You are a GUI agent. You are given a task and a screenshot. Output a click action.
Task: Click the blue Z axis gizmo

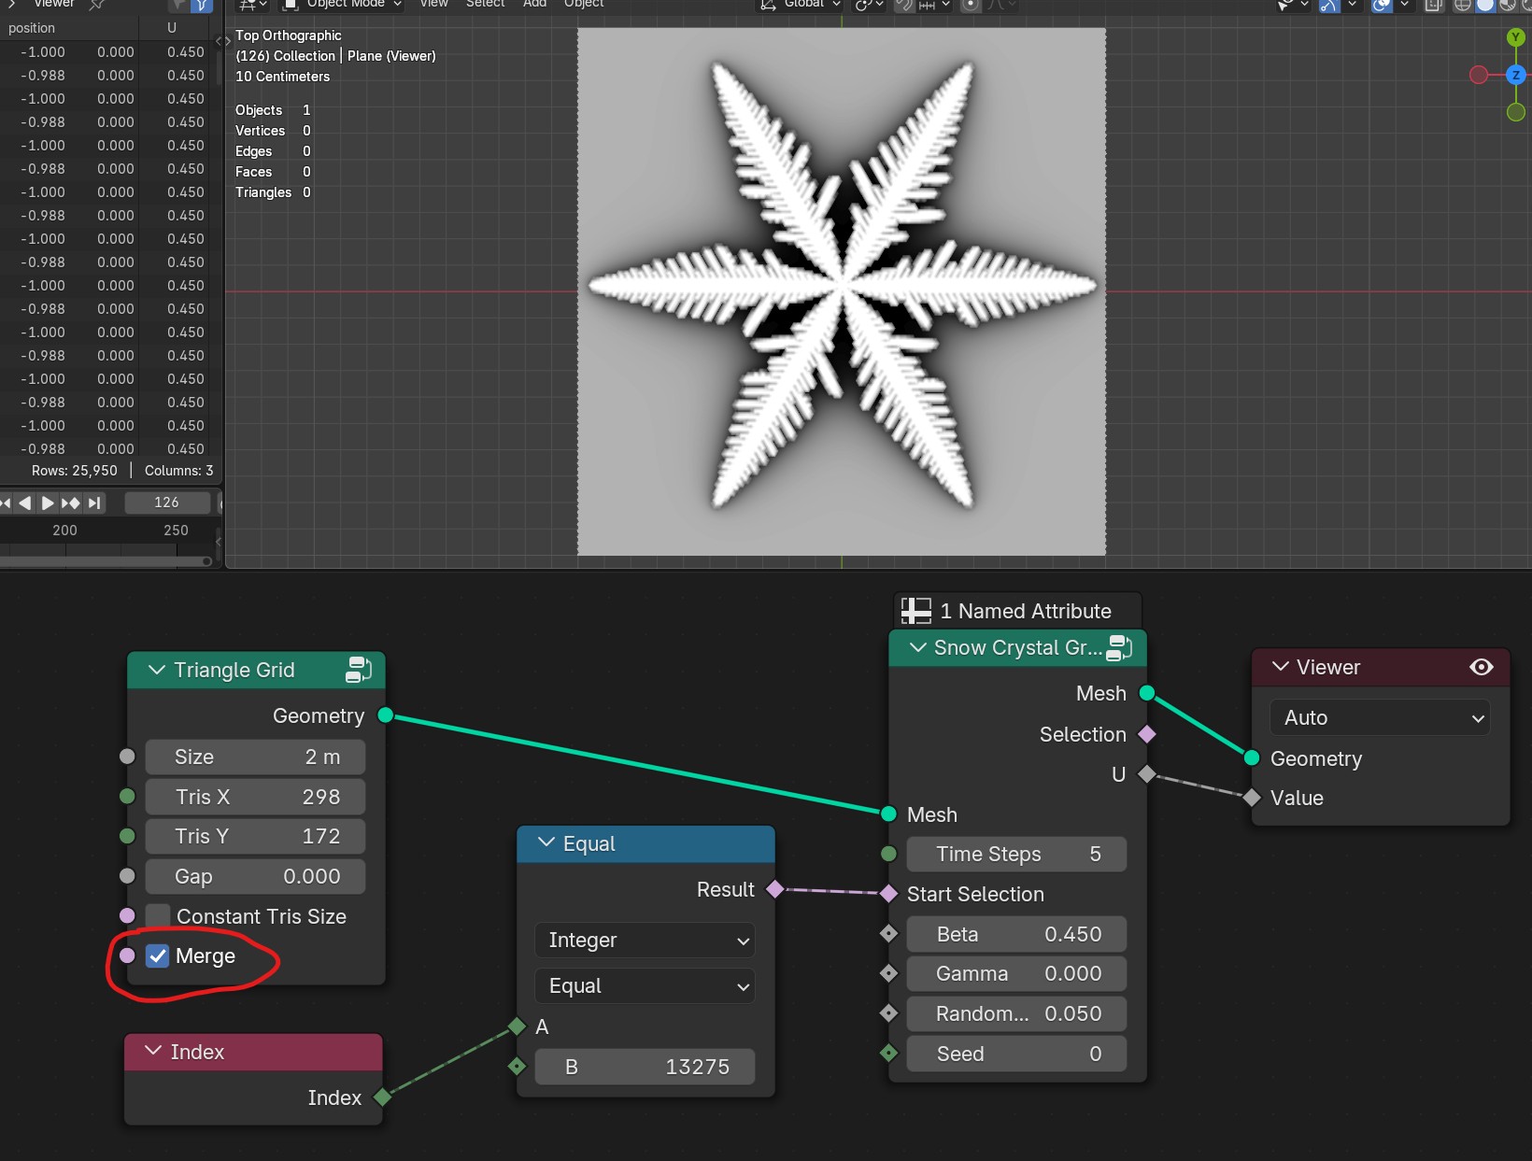pyautogui.click(x=1516, y=75)
